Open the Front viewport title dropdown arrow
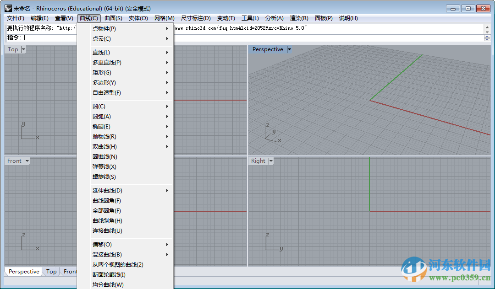The height and width of the screenshot is (289, 495). click(x=27, y=161)
